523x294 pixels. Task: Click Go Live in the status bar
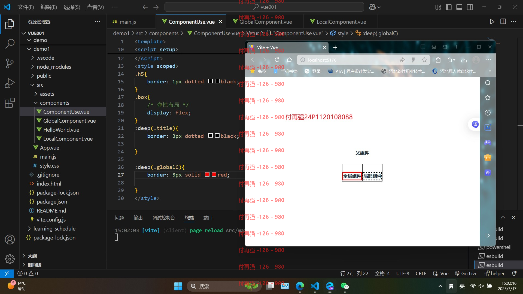point(466,273)
